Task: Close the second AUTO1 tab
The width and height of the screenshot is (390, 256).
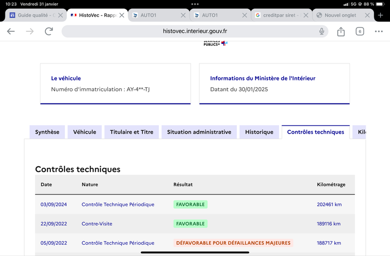Action: 245,15
